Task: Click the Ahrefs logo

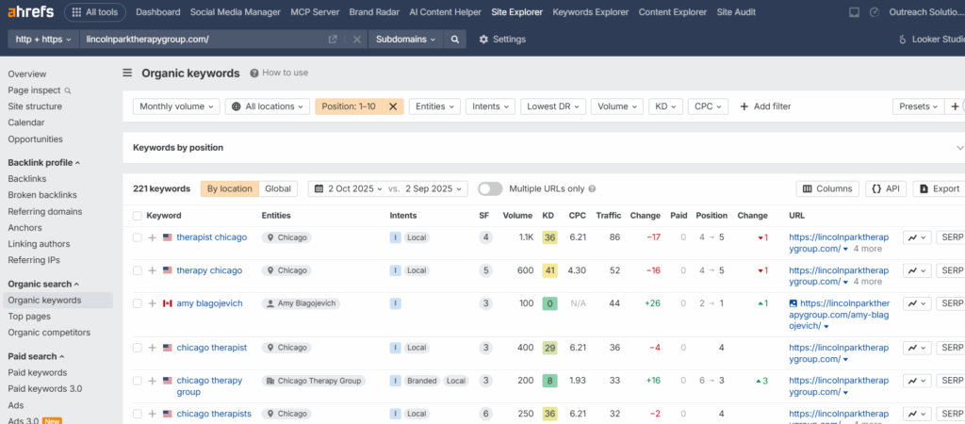Action: pos(30,11)
